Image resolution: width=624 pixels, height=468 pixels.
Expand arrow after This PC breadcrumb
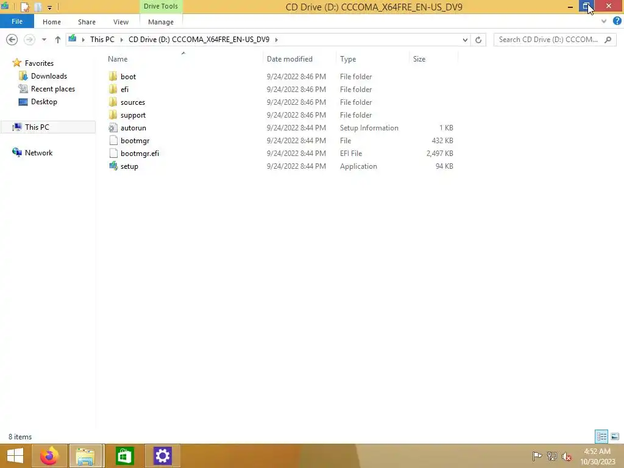click(x=121, y=40)
